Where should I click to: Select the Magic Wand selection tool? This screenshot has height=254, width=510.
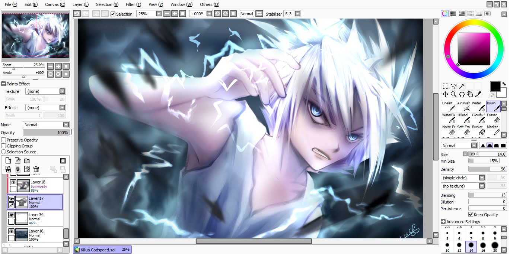tap(462, 87)
